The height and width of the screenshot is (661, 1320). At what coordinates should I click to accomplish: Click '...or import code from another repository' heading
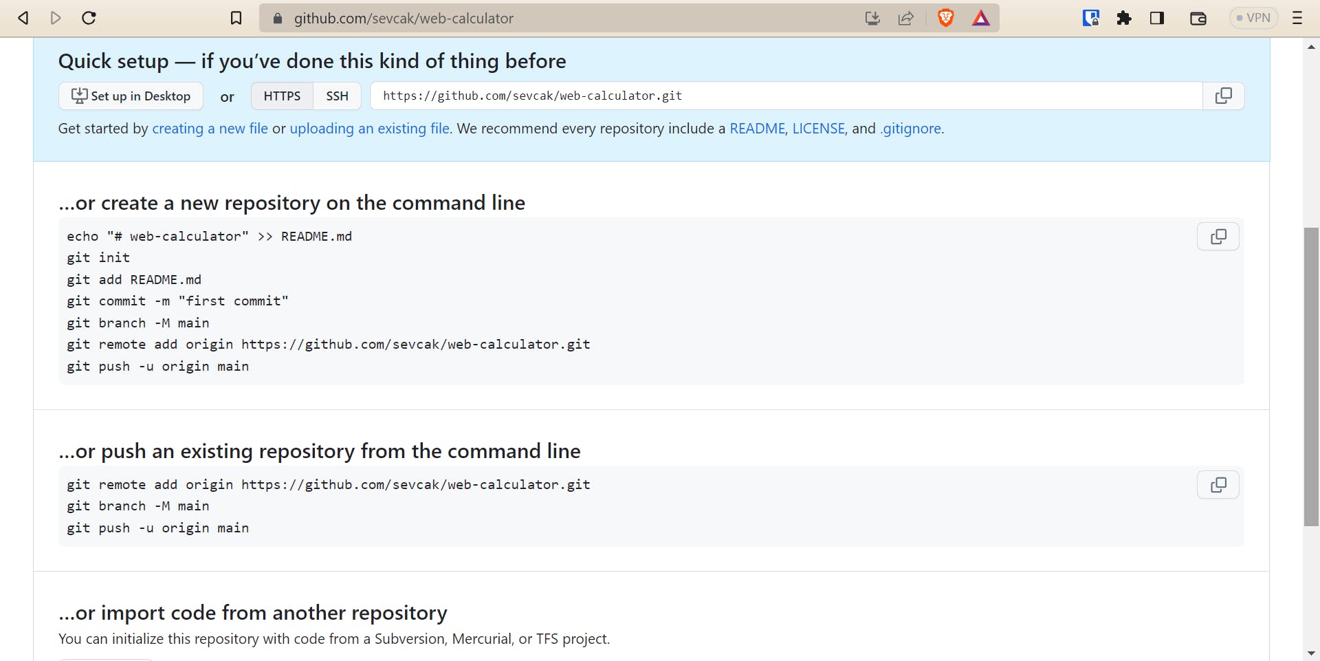tap(253, 613)
